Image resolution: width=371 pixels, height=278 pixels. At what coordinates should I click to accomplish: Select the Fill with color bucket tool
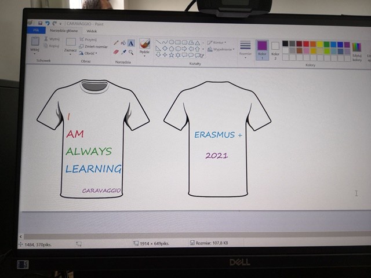[x=123, y=43]
